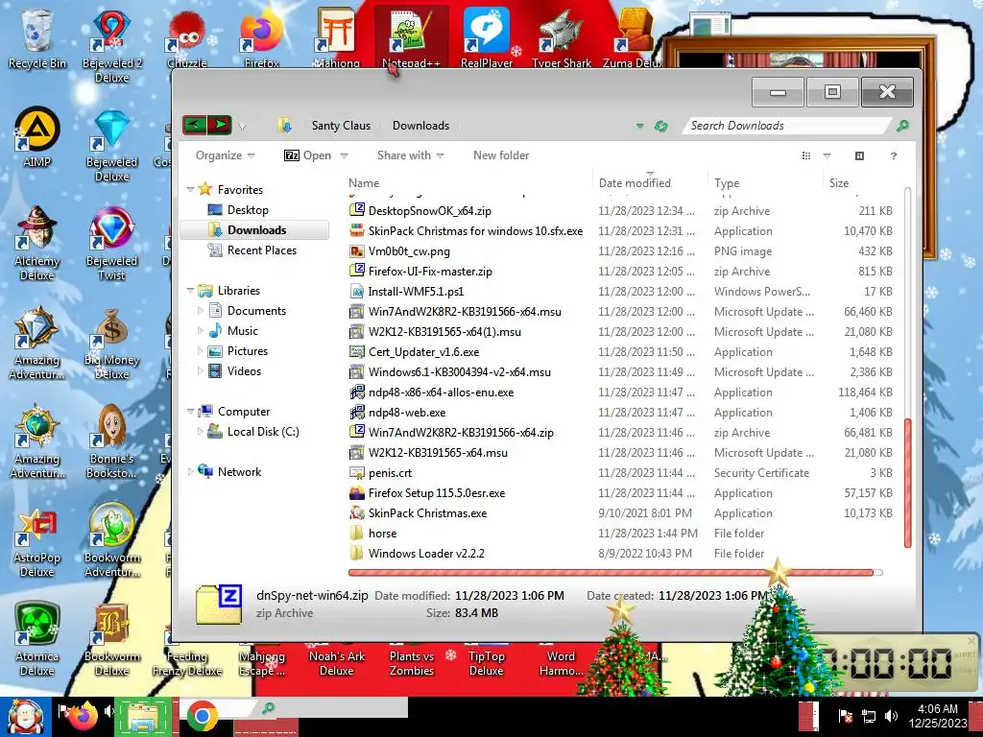Collapse the Libraries tree section
The height and width of the screenshot is (737, 983).
(191, 290)
